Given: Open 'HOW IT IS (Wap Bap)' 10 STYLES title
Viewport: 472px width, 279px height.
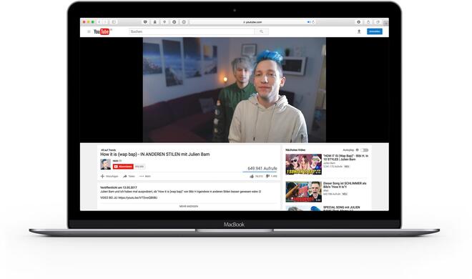Looking at the screenshot, I should (x=345, y=157).
